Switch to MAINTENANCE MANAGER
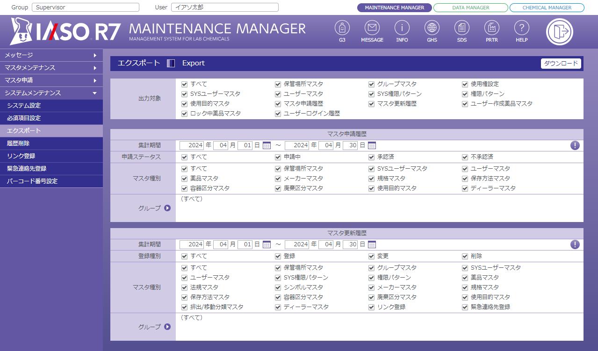 (395, 7)
